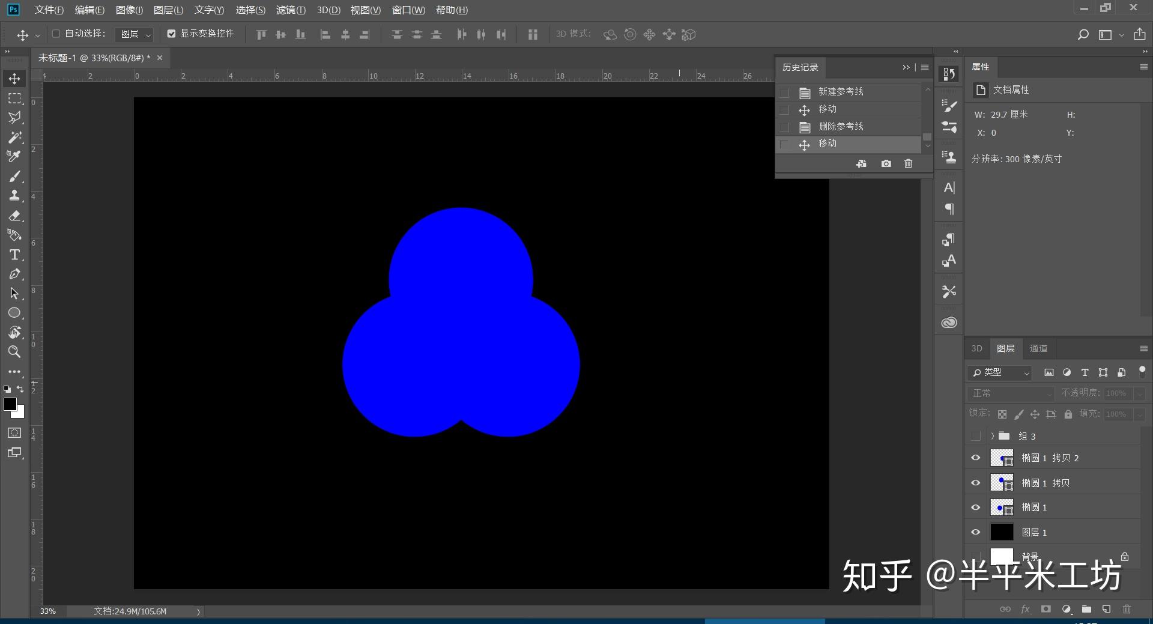The height and width of the screenshot is (624, 1153).
Task: Open the 图像 menu
Action: click(129, 10)
